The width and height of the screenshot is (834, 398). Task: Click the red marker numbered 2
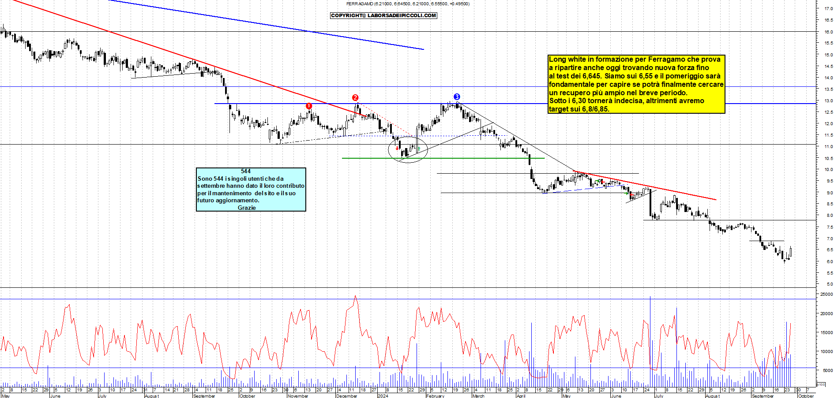coord(355,98)
